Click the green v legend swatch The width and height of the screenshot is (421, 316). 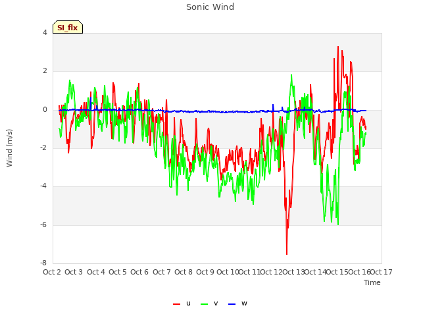[x=205, y=304]
